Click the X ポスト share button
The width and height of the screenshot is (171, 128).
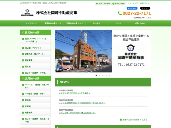pyautogui.click(x=145, y=8)
